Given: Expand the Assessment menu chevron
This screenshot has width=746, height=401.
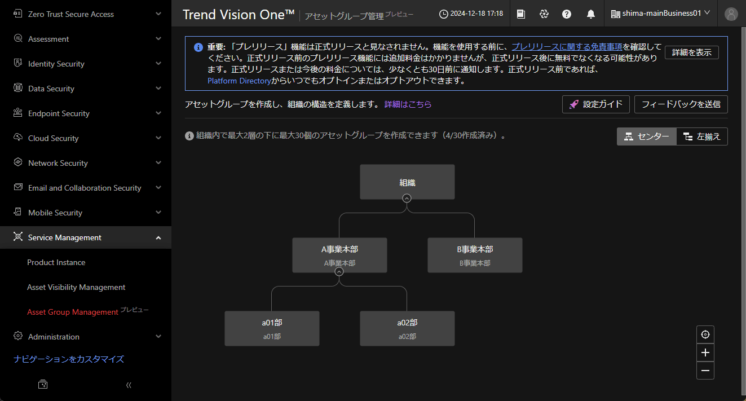Looking at the screenshot, I should coord(158,39).
